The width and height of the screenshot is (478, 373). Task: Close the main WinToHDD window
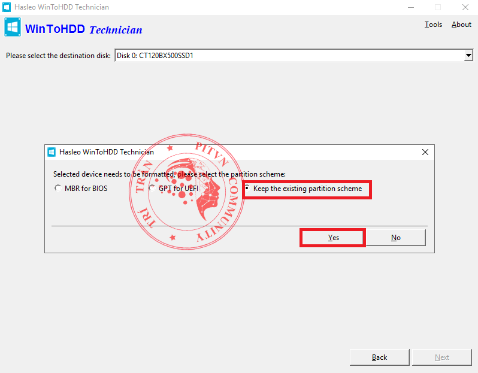[x=465, y=7]
